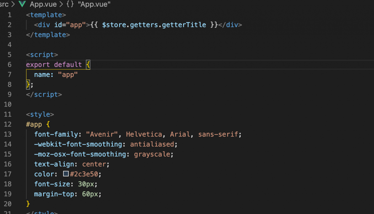
Task: Click the font-family property name
Action: (56, 134)
